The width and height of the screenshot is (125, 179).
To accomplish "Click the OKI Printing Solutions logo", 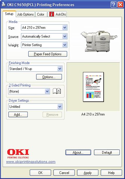I will click(x=18, y=154).
